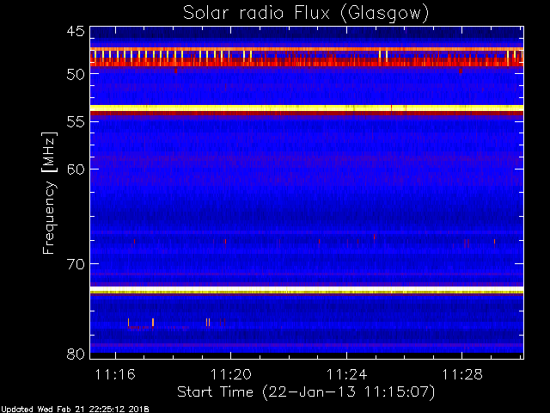Click the 'Updated Wed Feb 21' timestamp text
This screenshot has width=550, height=413.
point(75,410)
